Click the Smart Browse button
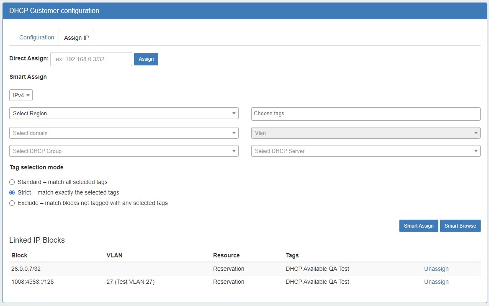Image resolution: width=489 pixels, height=306 pixels. point(460,226)
